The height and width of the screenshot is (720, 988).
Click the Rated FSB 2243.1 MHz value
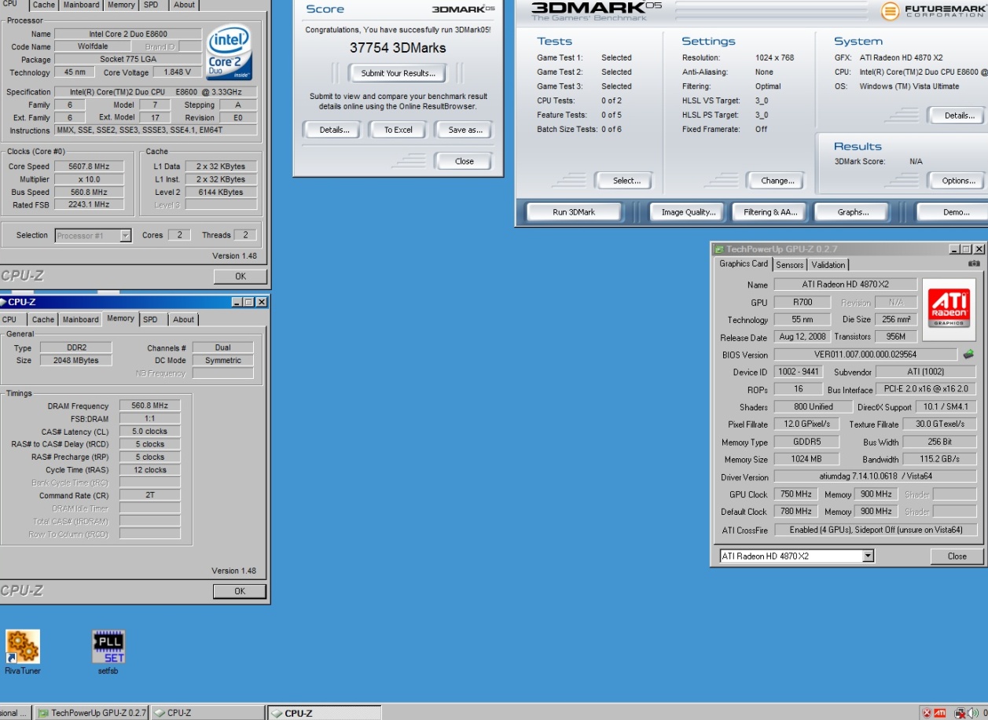tap(88, 204)
